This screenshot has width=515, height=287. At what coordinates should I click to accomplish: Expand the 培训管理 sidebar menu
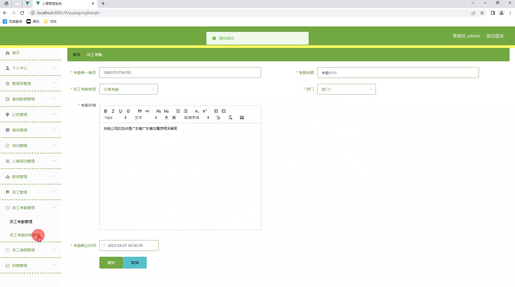(x=30, y=146)
